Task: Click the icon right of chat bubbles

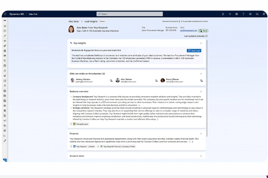Action: tap(257, 14)
